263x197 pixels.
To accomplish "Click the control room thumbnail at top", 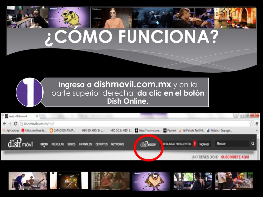I will (x=27, y=17).
